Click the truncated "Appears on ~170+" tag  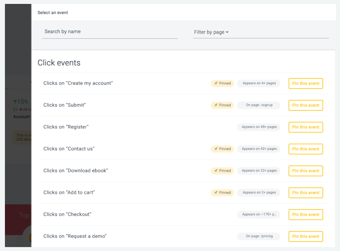point(259,215)
